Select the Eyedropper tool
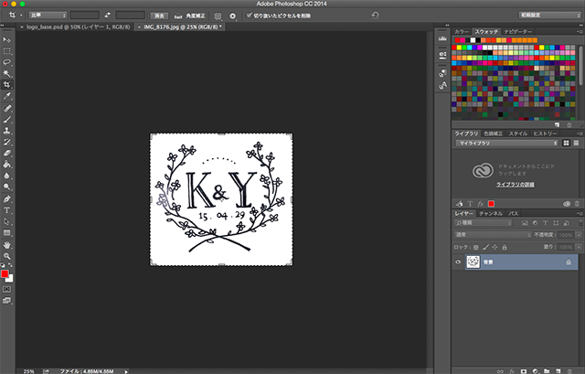 pyautogui.click(x=6, y=96)
